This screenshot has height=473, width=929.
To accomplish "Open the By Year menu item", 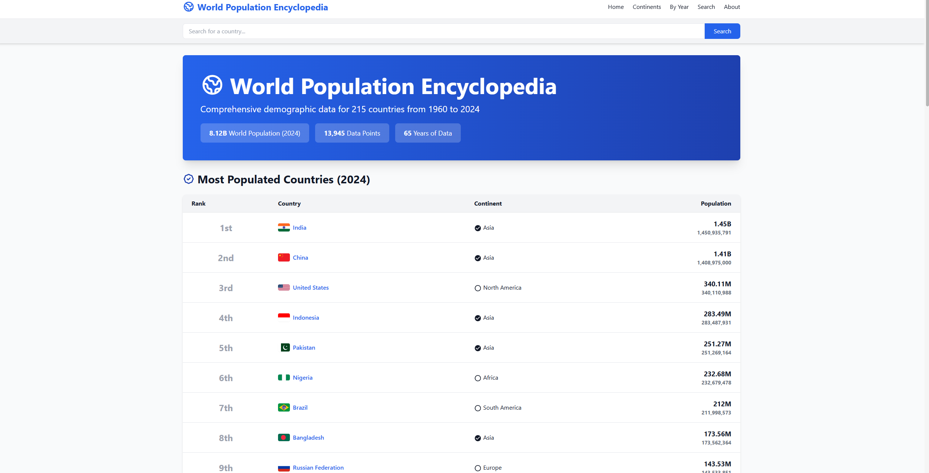I will coord(679,7).
